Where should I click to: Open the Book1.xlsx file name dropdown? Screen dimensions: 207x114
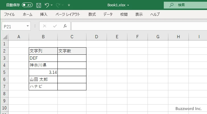coord(128,5)
